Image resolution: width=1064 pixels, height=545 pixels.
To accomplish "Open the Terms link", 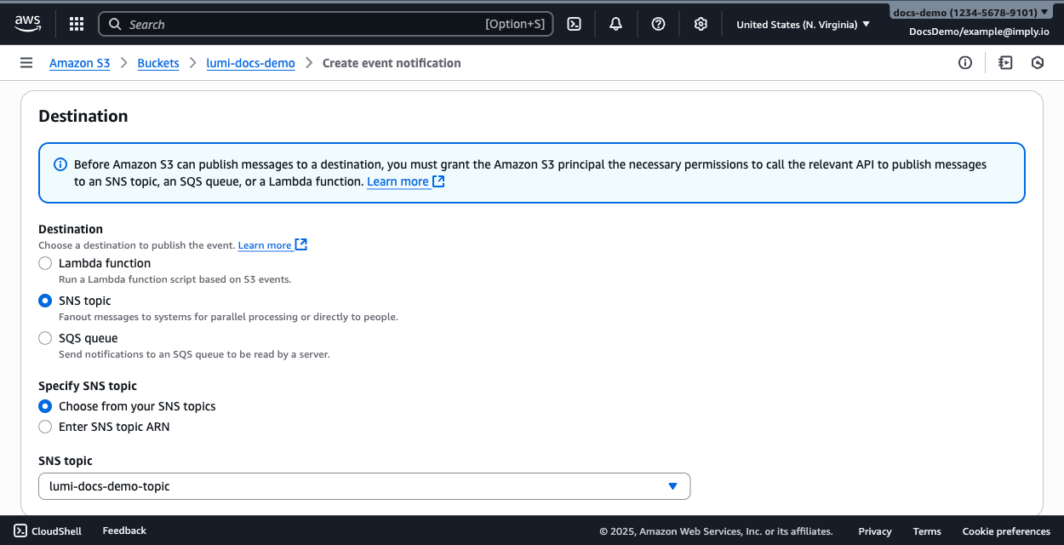I will click(927, 531).
